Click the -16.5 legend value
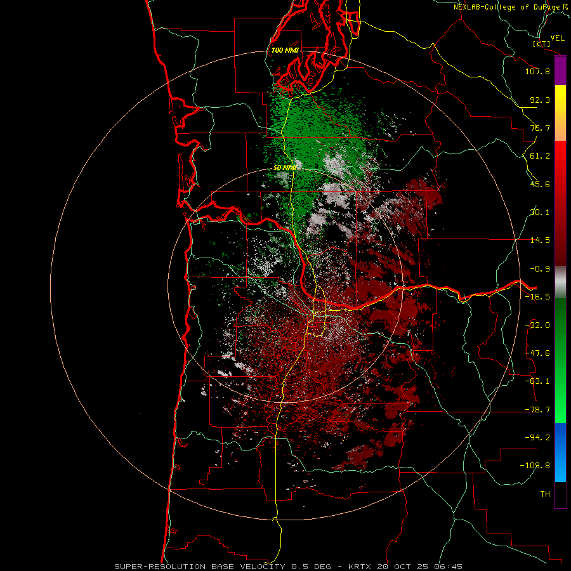The height and width of the screenshot is (571, 571). (537, 297)
